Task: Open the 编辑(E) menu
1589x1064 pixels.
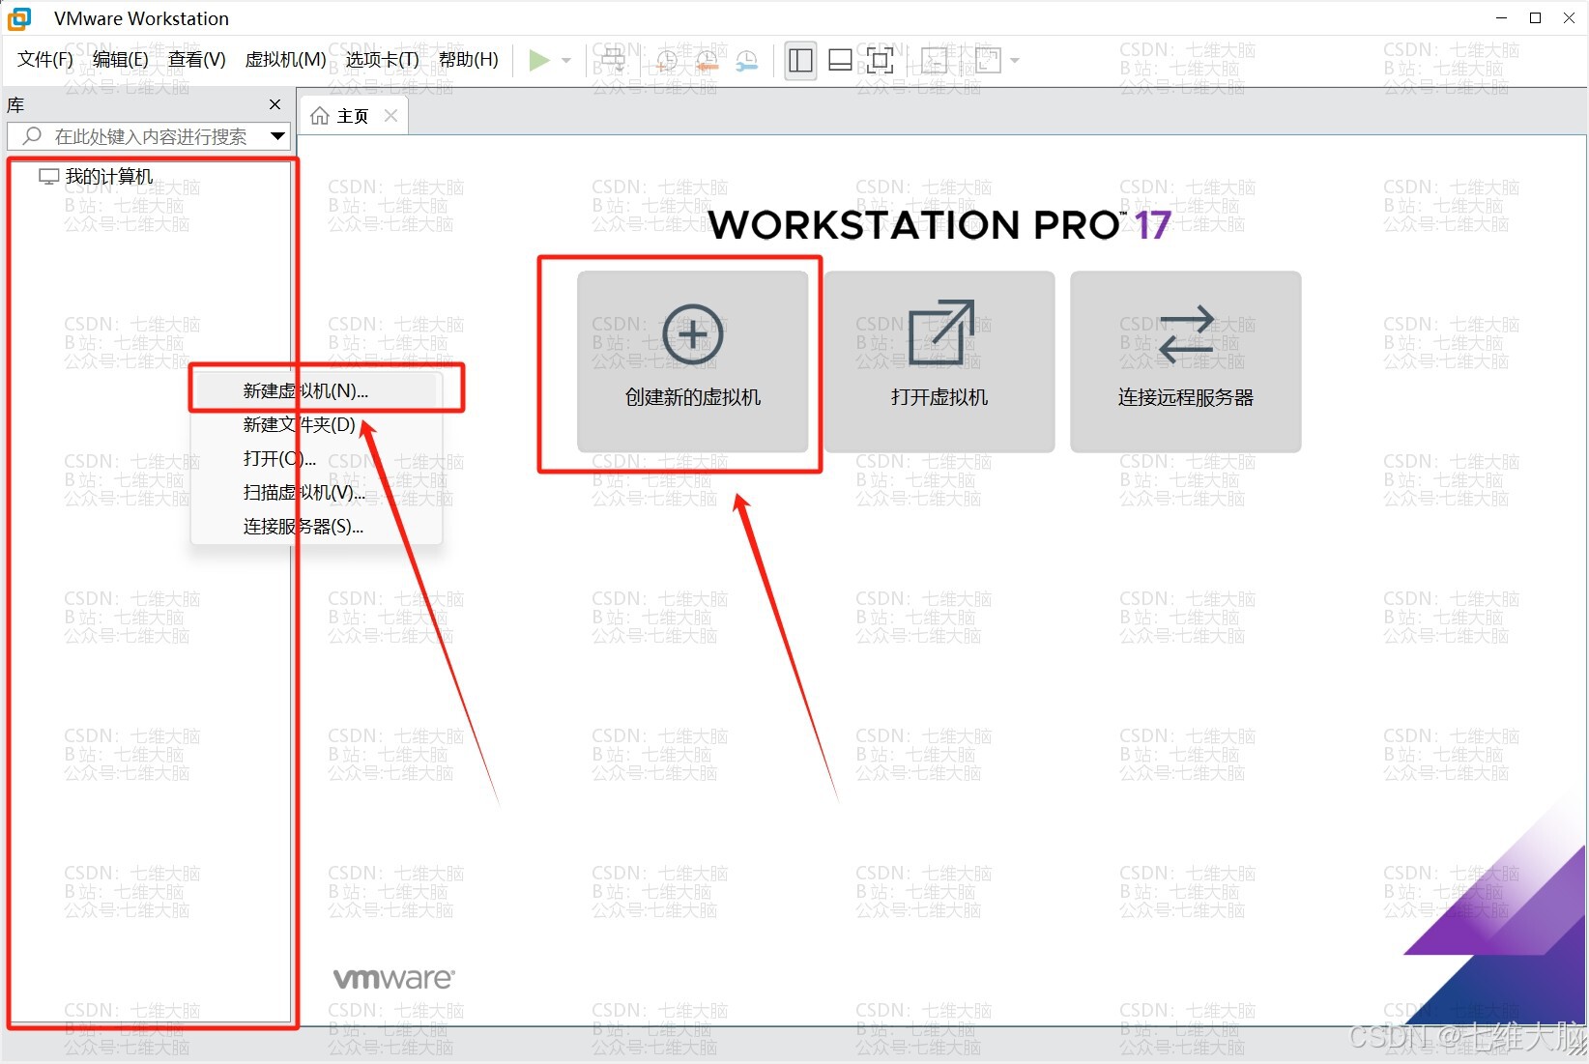Action: click(x=120, y=60)
